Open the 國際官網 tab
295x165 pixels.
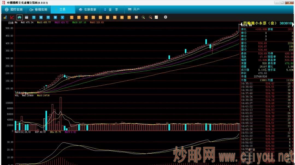[x=14, y=10]
